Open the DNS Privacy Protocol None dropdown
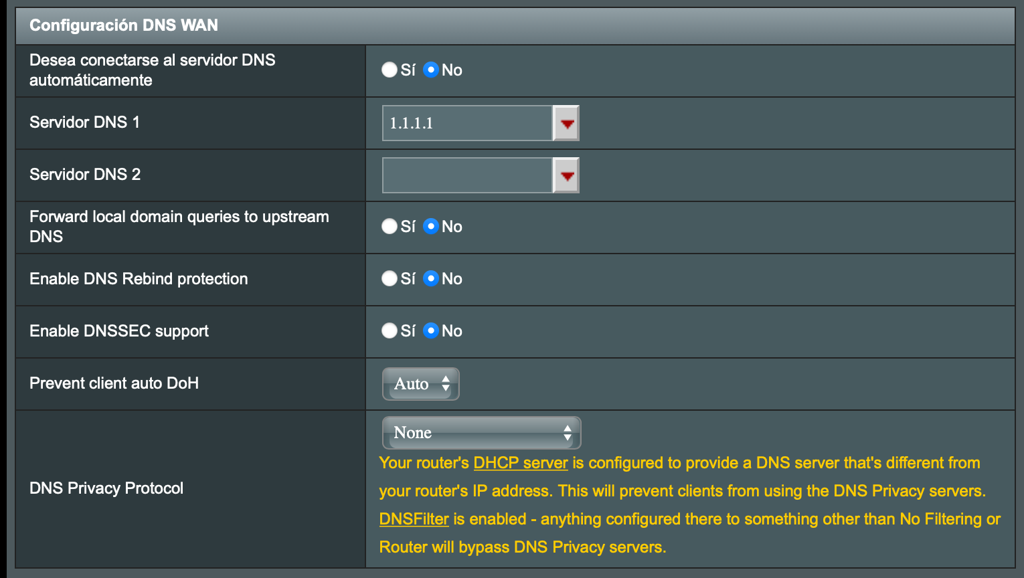 pos(481,433)
